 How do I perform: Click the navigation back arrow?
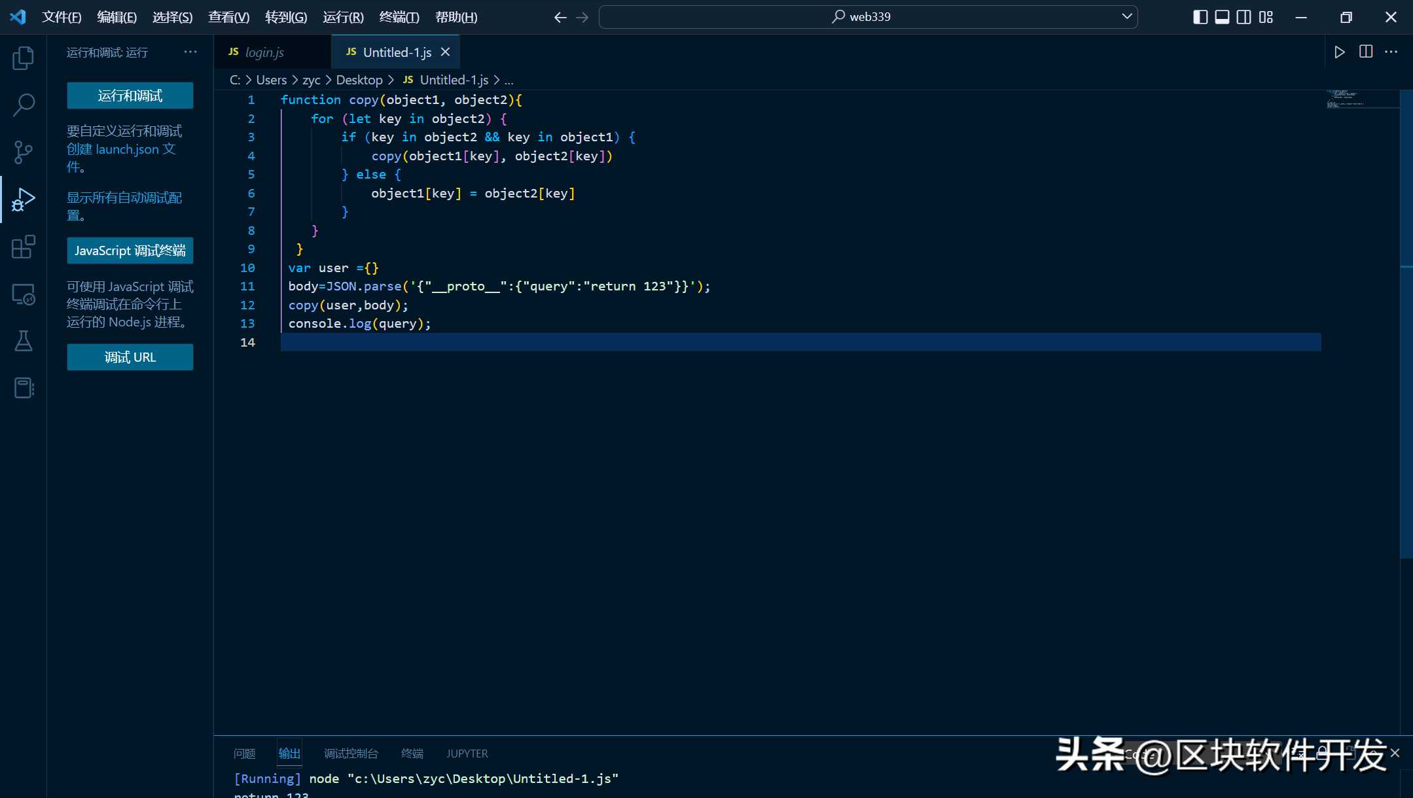[560, 16]
